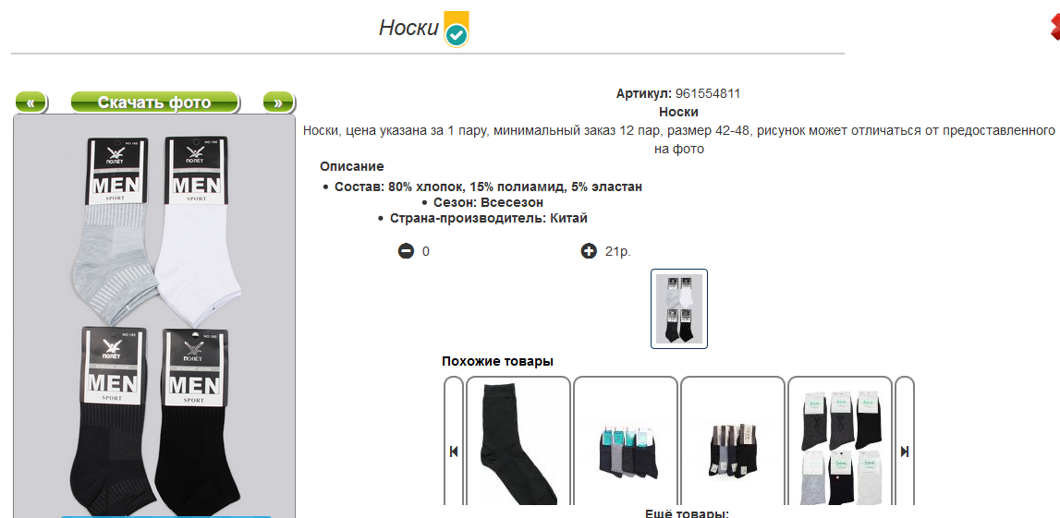Screen dimensions: 1060x518
Task: Move similar products carousel to the end
Action: pyautogui.click(x=905, y=452)
